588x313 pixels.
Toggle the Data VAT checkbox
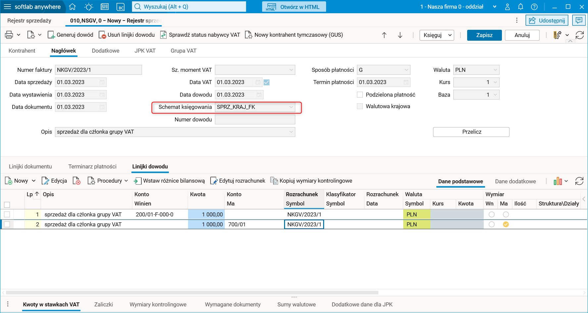pos(267,82)
